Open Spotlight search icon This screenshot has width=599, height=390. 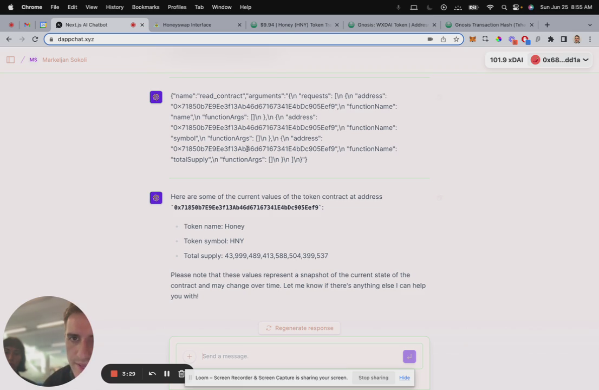pos(504,7)
